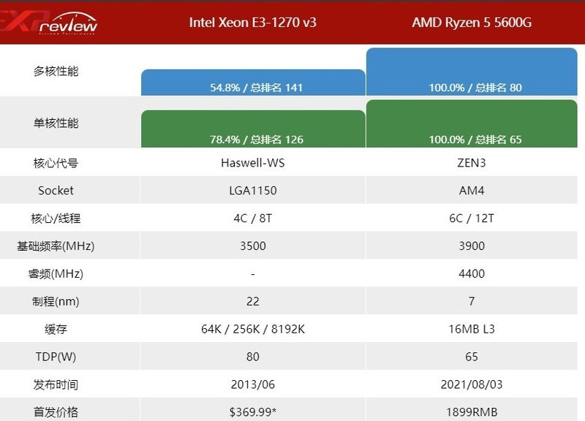
Task: Click the 64K / 256K / 8192K cell
Action: coord(252,329)
